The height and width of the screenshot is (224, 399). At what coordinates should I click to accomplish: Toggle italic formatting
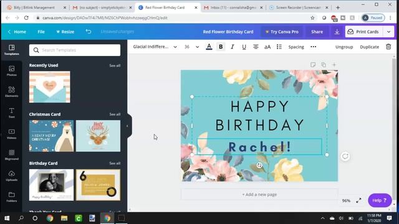(x=233, y=47)
